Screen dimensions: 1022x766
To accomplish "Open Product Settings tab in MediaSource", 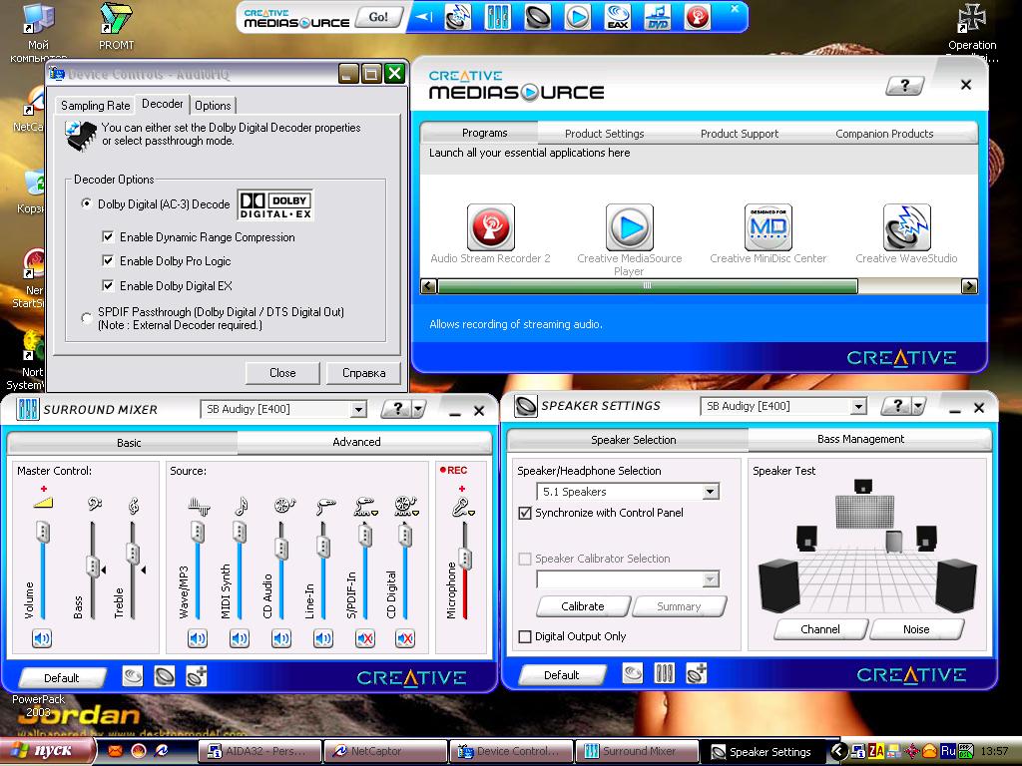I will pyautogui.click(x=604, y=134).
